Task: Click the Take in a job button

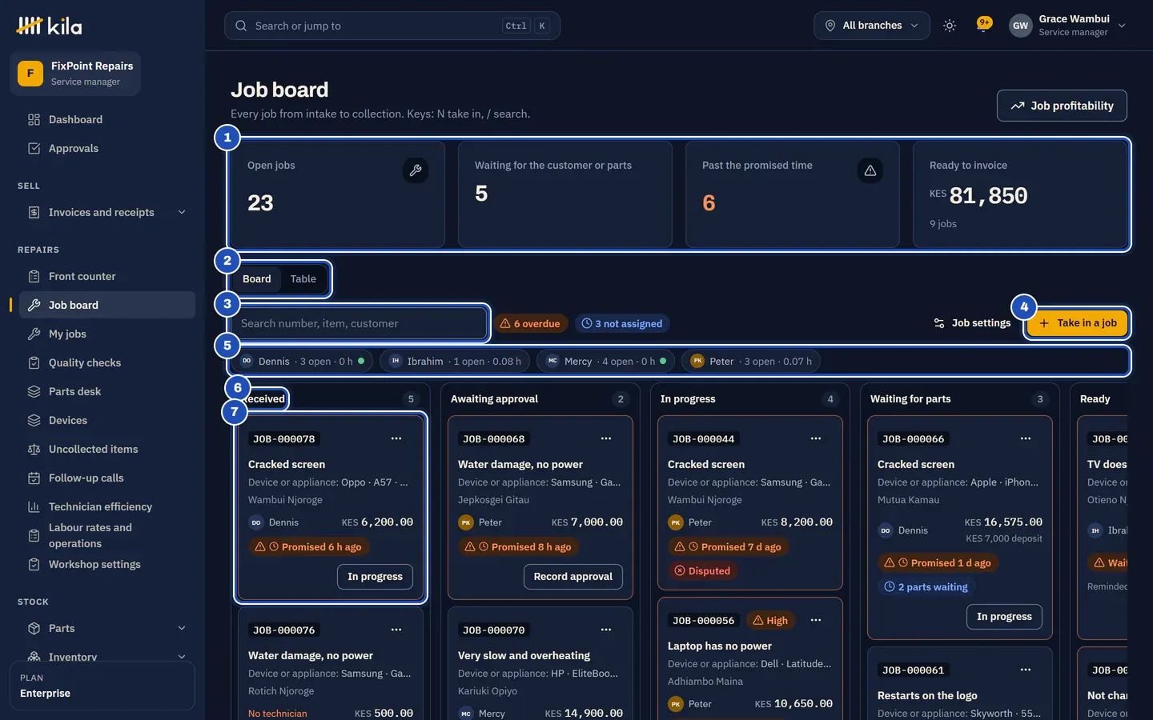Action: [x=1078, y=323]
